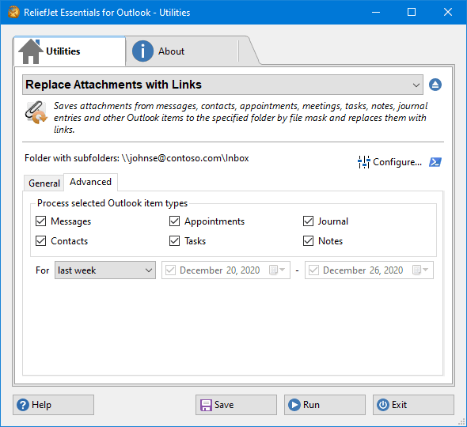Click the paperclip attachment utility icon
Image resolution: width=467 pixels, height=427 pixels.
point(36,112)
